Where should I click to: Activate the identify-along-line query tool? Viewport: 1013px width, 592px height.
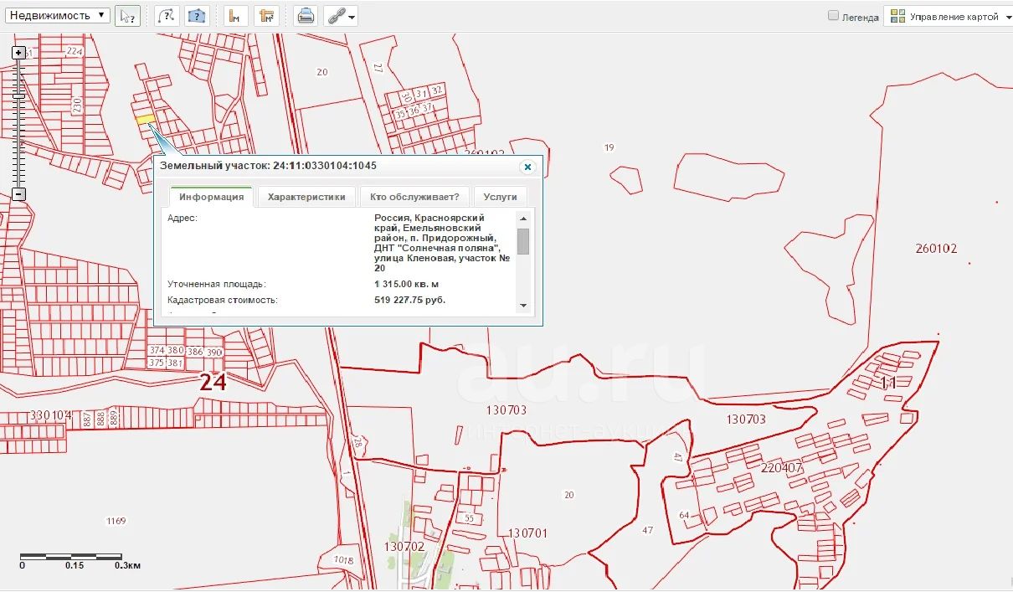(167, 16)
